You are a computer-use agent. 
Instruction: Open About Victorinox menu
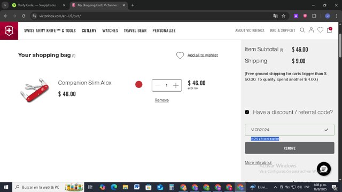point(250,30)
